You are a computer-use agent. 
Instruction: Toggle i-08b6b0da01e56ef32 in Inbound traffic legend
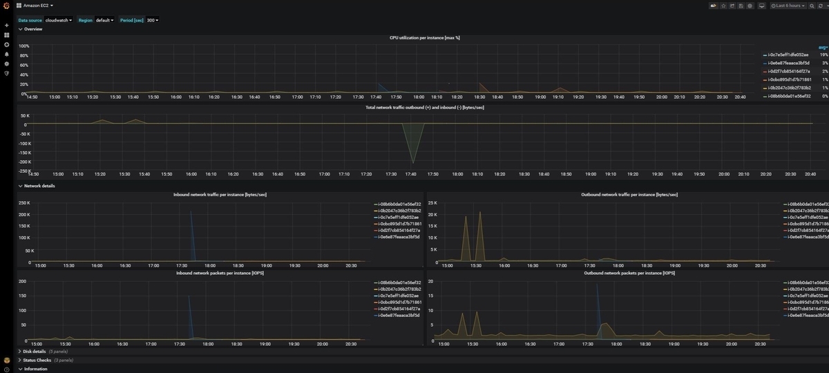click(400, 204)
